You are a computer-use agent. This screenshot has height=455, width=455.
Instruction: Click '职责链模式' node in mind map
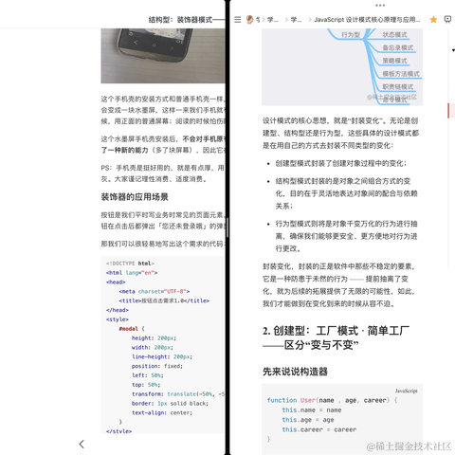398,86
